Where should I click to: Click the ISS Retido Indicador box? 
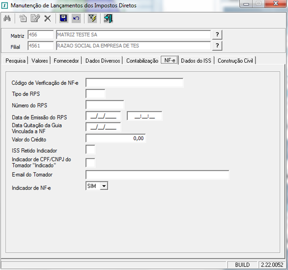(x=90, y=149)
